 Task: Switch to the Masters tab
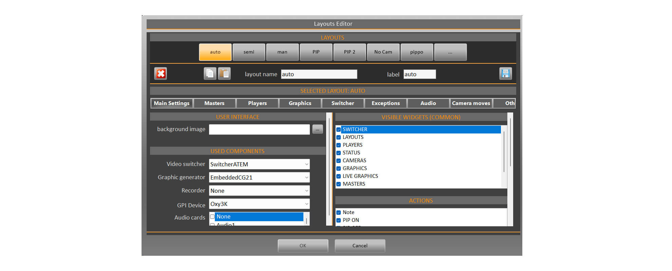click(214, 103)
